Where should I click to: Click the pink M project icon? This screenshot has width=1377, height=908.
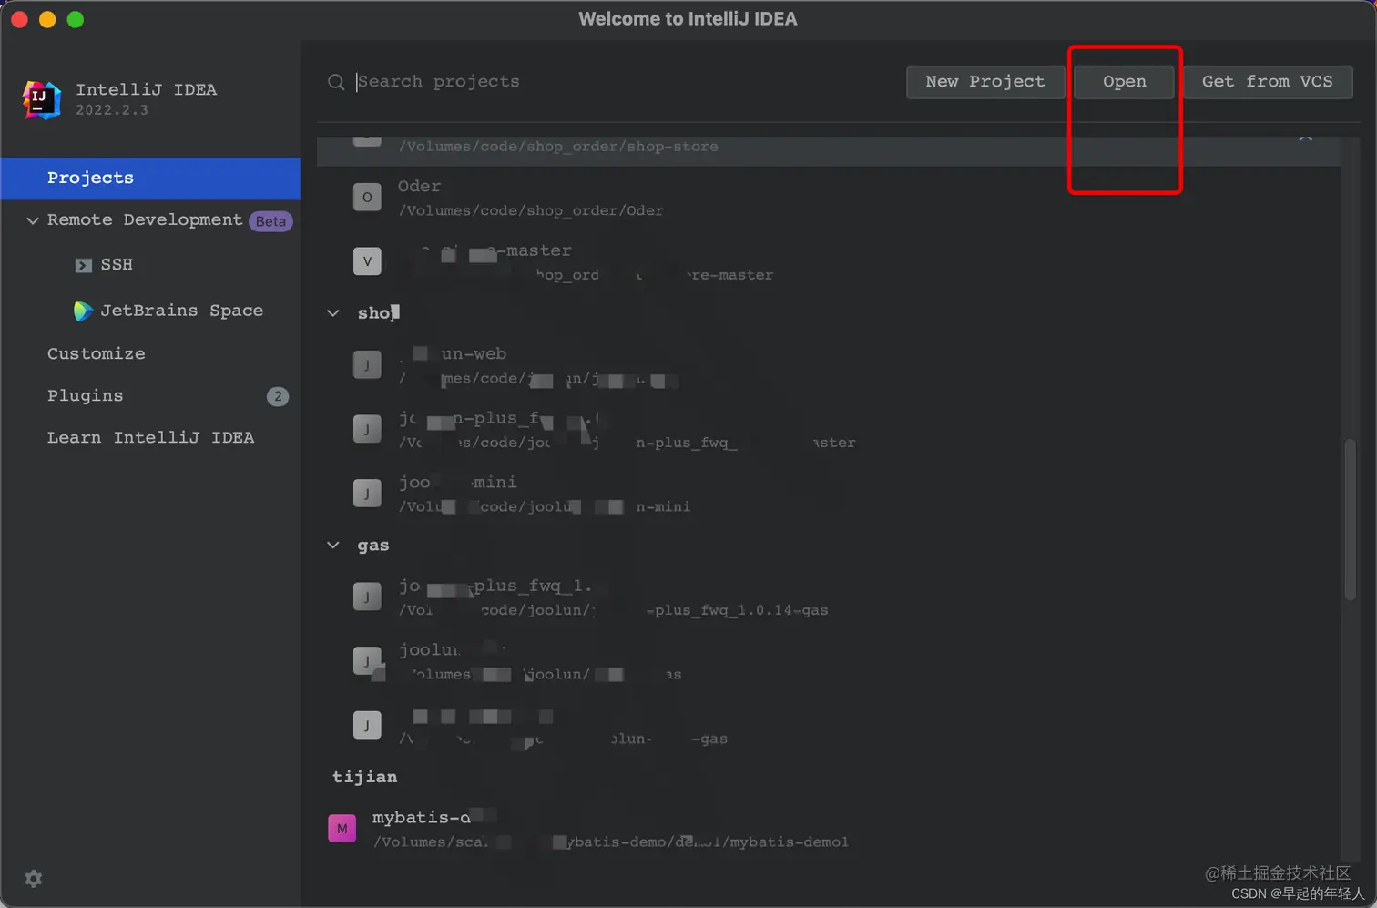pos(342,829)
